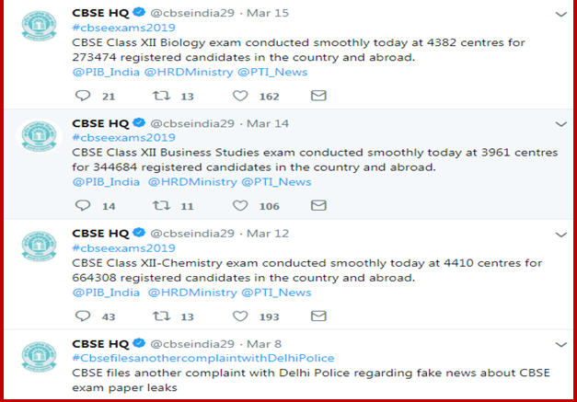The image size is (577, 402).
Task: Share Business Studies tweet by message envelope
Action: pyautogui.click(x=318, y=205)
